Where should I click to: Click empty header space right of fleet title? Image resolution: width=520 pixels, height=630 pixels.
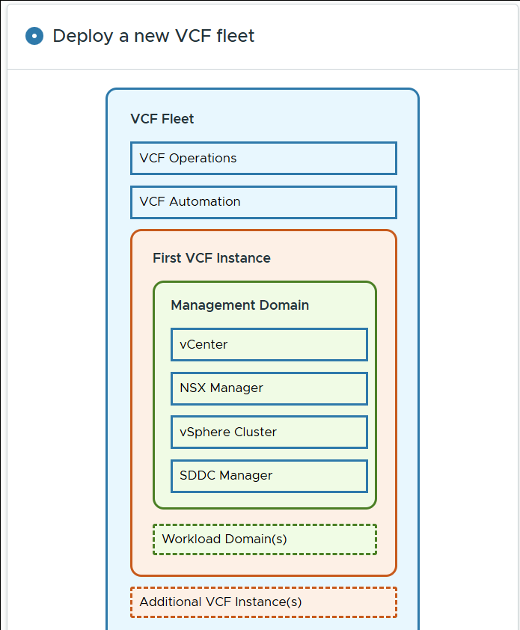tap(389, 36)
